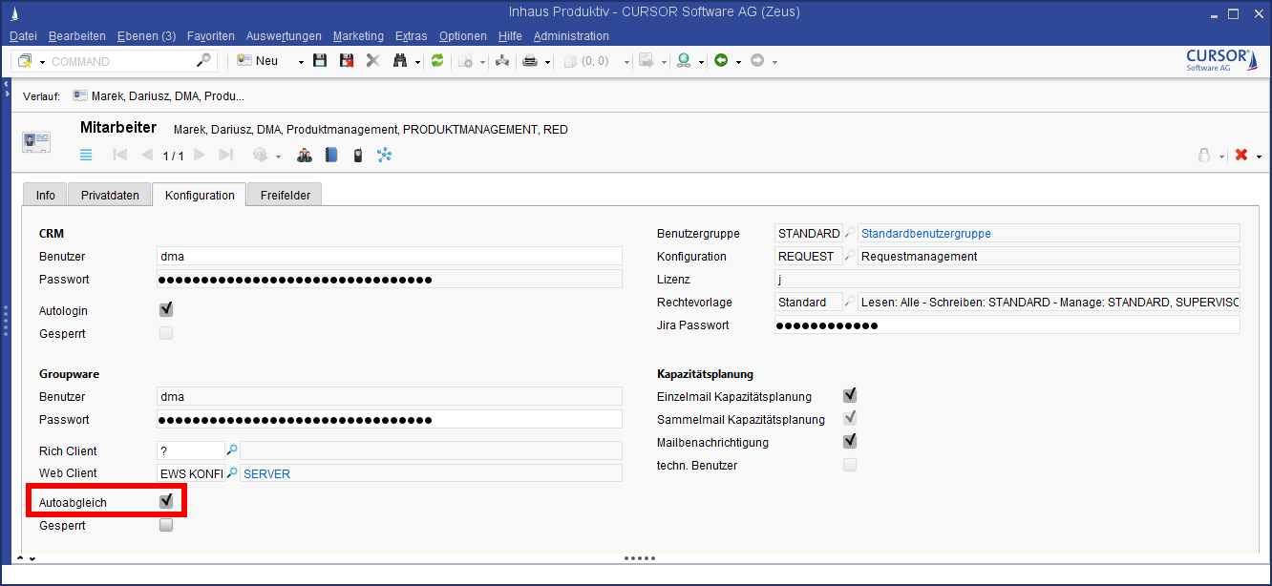Click the CRM Benutzer input field
This screenshot has height=586, width=1272.
click(389, 256)
